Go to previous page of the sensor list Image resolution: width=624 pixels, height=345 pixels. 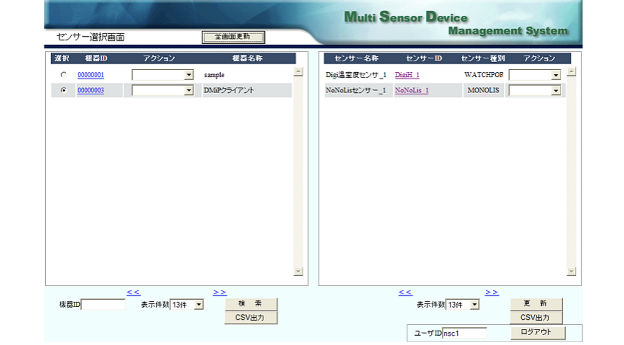[x=405, y=292]
